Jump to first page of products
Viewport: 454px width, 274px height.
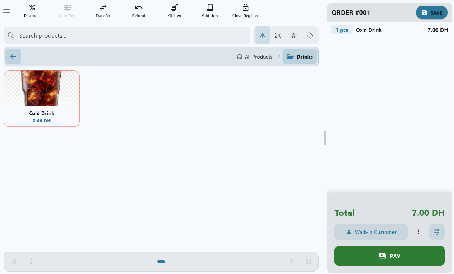click(x=14, y=262)
